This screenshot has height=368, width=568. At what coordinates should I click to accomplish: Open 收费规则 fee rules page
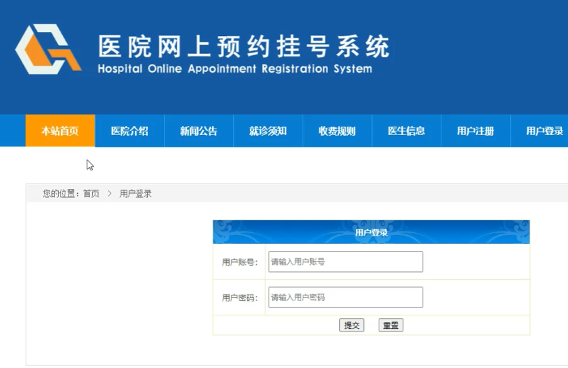(337, 131)
